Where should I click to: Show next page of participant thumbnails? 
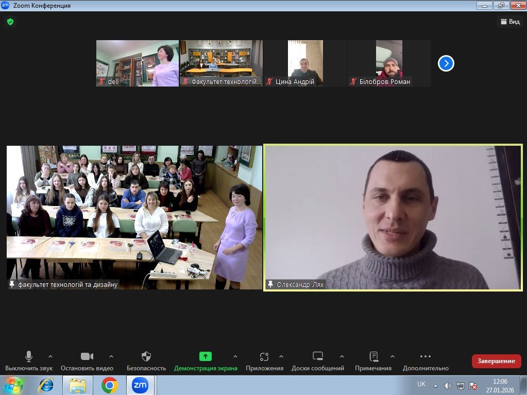[446, 63]
